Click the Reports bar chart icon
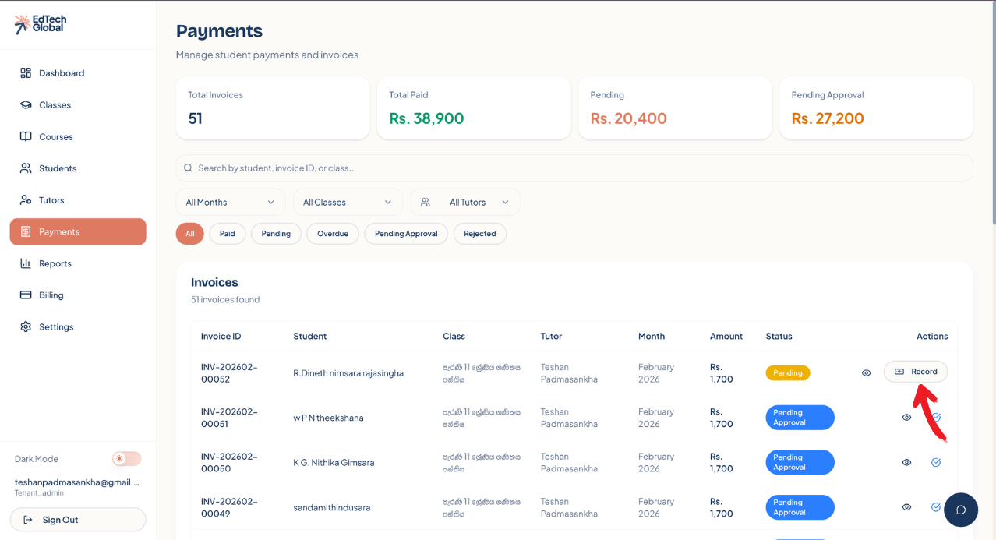996x540 pixels. point(26,263)
